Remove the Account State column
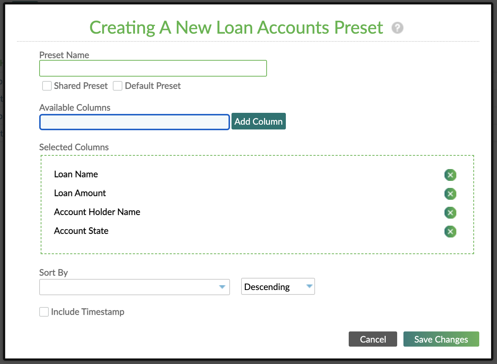Viewport: 497px width, 364px height. pyautogui.click(x=450, y=232)
